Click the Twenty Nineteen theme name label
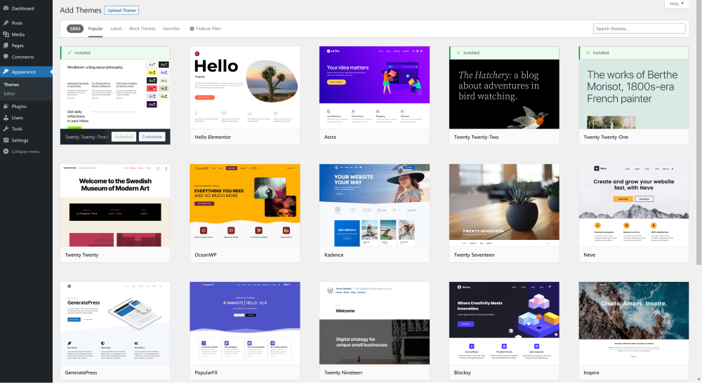The image size is (702, 383). point(343,372)
